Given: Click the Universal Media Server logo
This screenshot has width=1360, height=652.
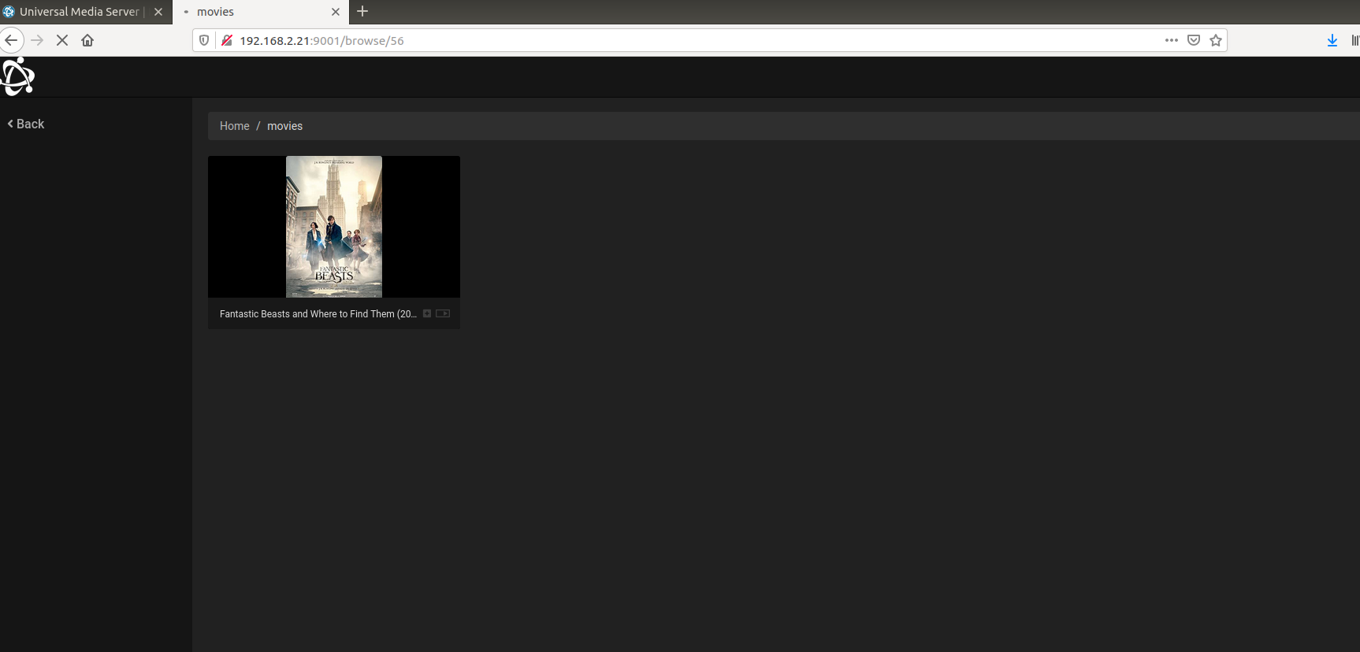Looking at the screenshot, I should click(17, 77).
